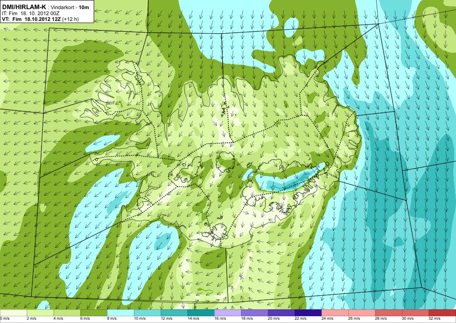Pick the legend swatch between 20 and 22 m/s

pos(281,313)
